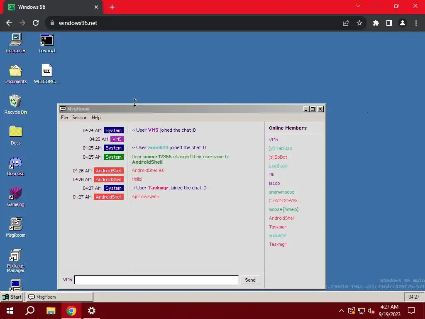Click the Send button

[250, 280]
